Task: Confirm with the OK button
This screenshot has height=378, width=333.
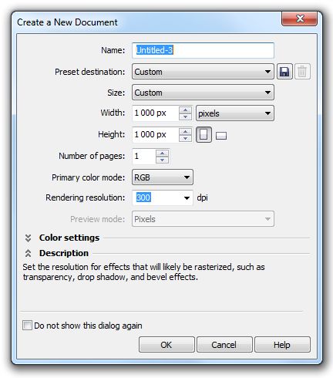Action: 166,345
